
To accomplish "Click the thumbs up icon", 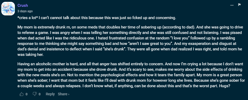I will 21,94.
